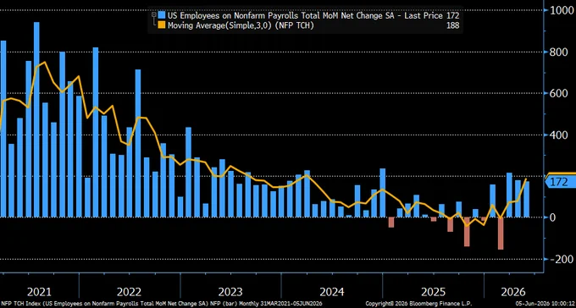Viewport: 576px width, 308px height.
Task: Click the tallest blue bar in 2021
Action: pyautogui.click(x=36, y=119)
